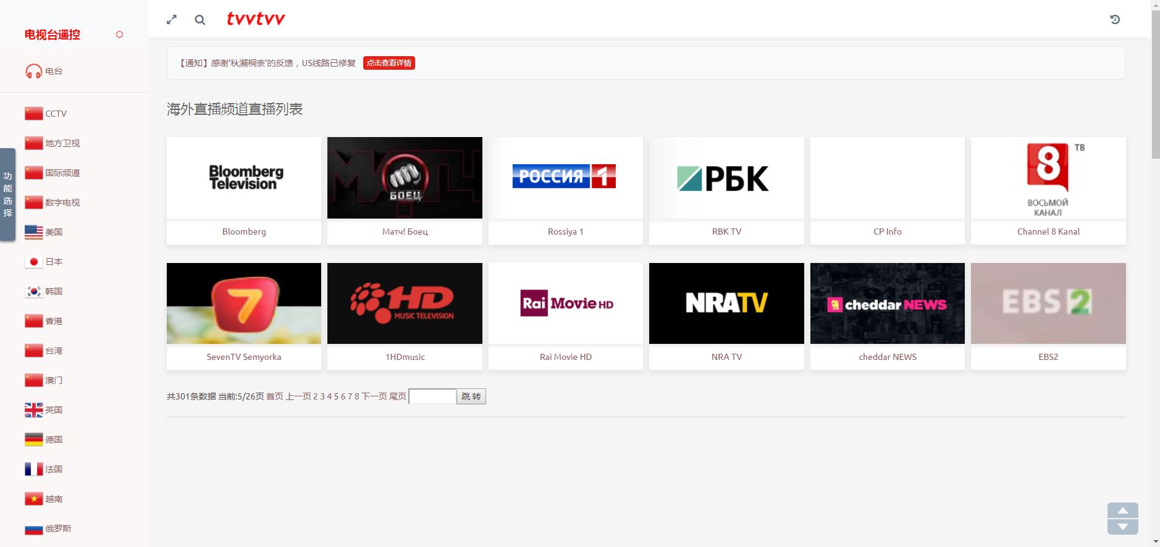The height and width of the screenshot is (547, 1160).
Task: Click the refresh history icon at top right
Action: point(1115,20)
